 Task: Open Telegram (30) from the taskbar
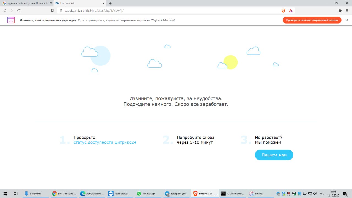pos(176,194)
